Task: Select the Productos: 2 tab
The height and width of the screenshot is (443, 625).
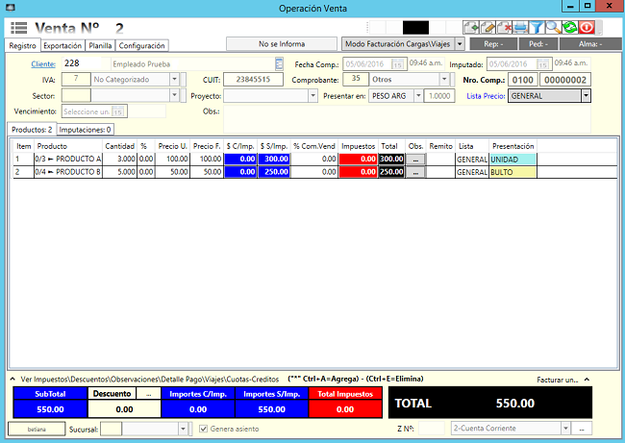Action: pos(32,130)
